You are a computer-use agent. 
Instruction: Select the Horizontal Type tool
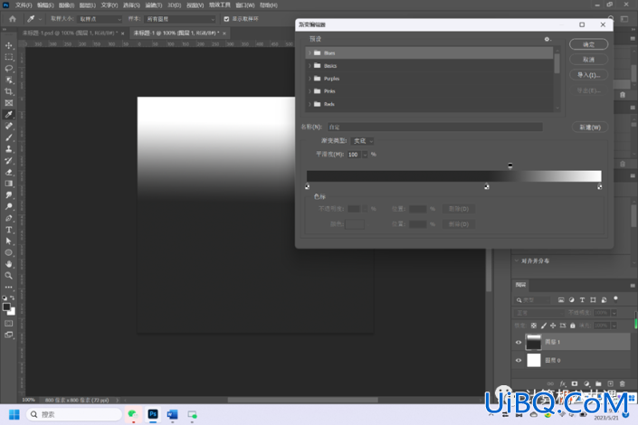[8, 230]
